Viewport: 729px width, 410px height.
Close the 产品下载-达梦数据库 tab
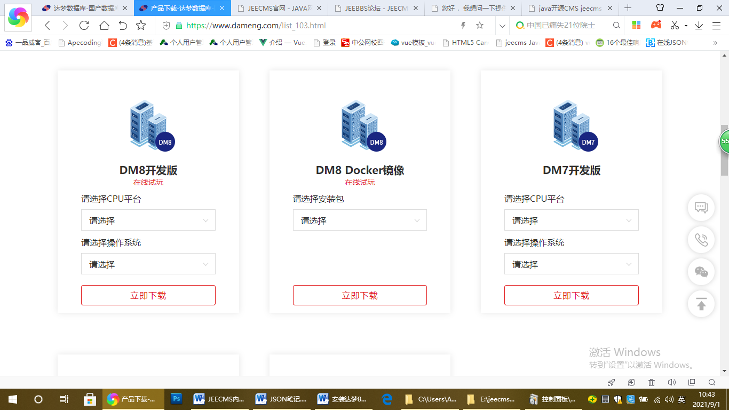(222, 8)
